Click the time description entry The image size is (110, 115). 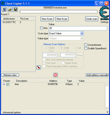click(17, 84)
